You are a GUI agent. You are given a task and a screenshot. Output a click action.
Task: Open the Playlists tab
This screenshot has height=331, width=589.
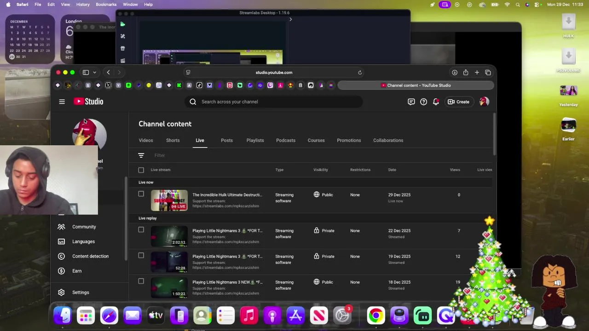[x=255, y=140]
